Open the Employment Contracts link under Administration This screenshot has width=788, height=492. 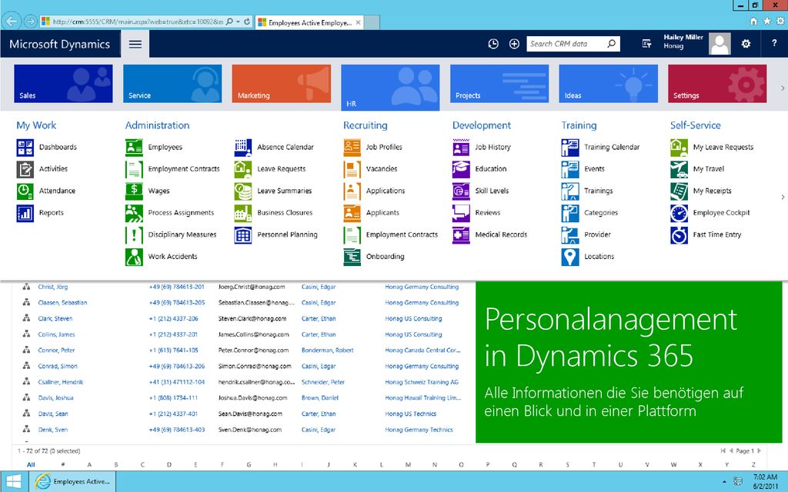tap(184, 169)
